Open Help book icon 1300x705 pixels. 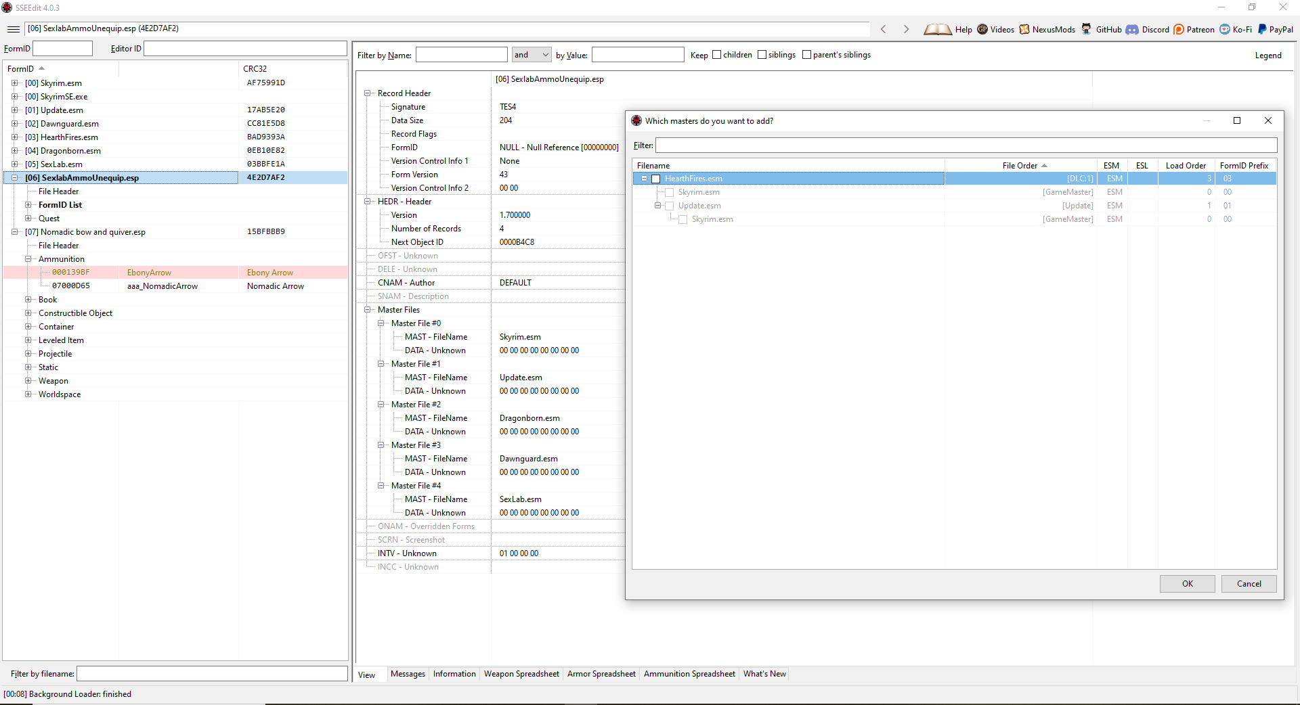937,29
